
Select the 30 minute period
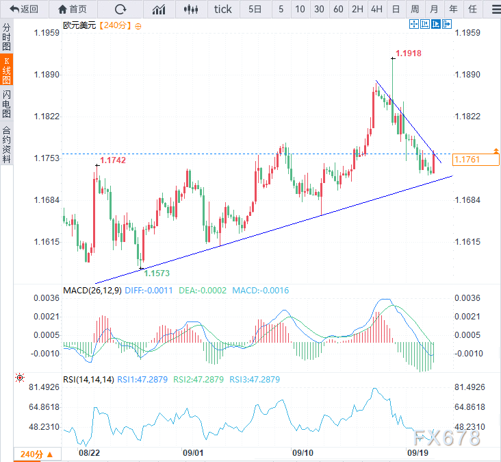pyautogui.click(x=319, y=9)
